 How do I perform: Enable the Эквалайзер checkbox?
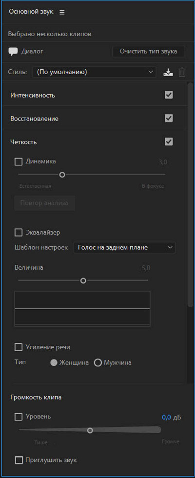pos(19,233)
